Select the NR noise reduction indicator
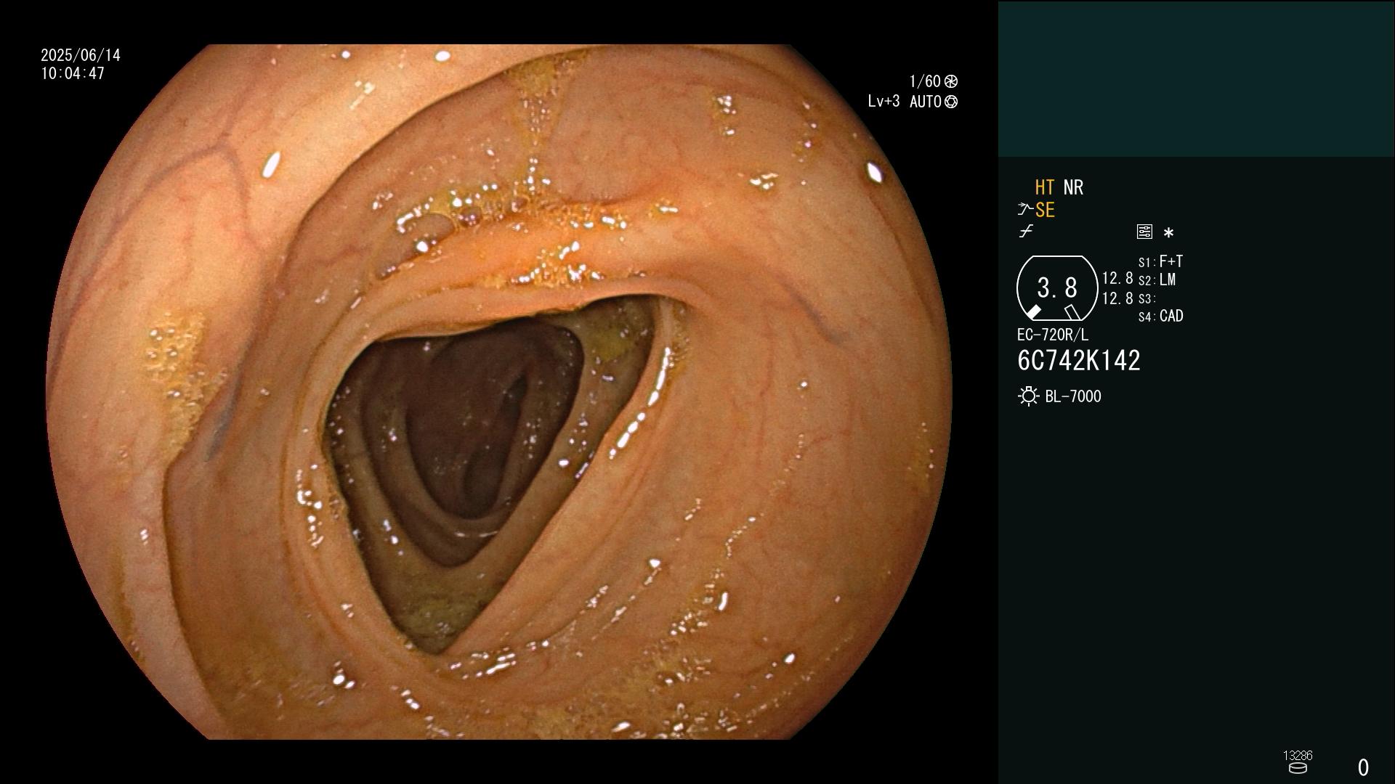Image resolution: width=1395 pixels, height=784 pixels. [x=1073, y=187]
